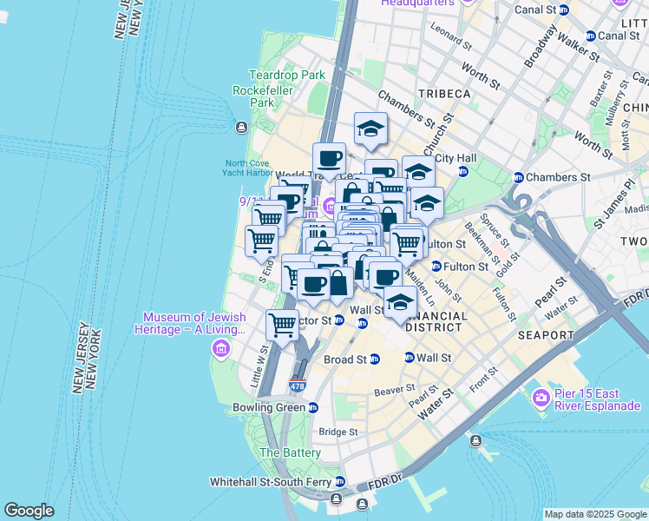Click the Beekman St label
649x521 pixels.
482,244
